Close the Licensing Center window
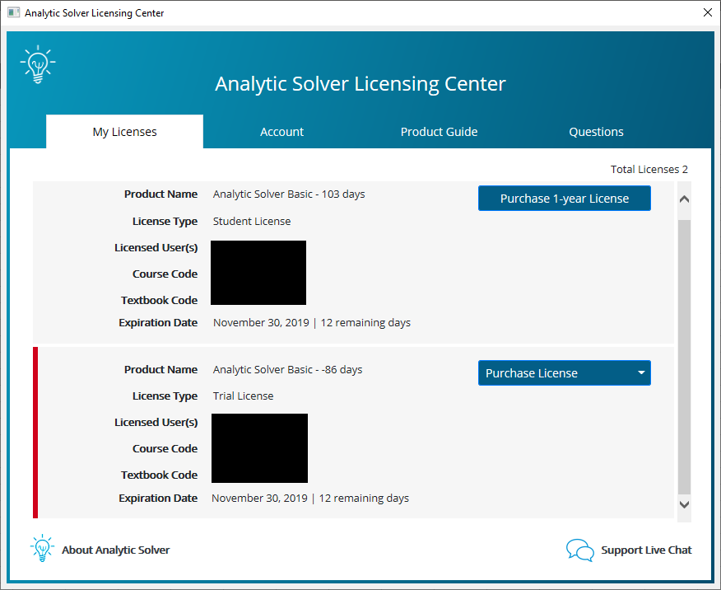721x590 pixels. (x=708, y=12)
